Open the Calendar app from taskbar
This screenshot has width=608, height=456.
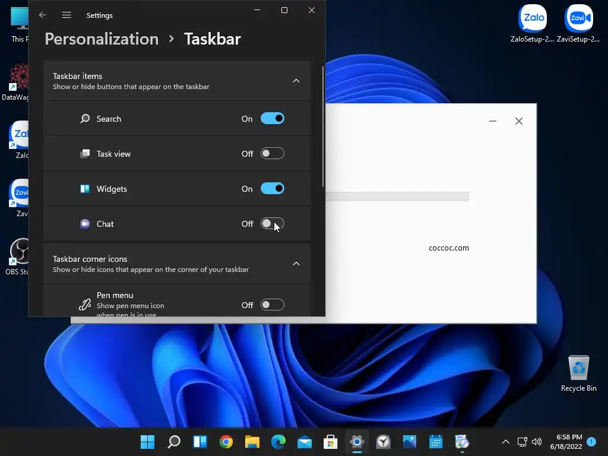[436, 442]
